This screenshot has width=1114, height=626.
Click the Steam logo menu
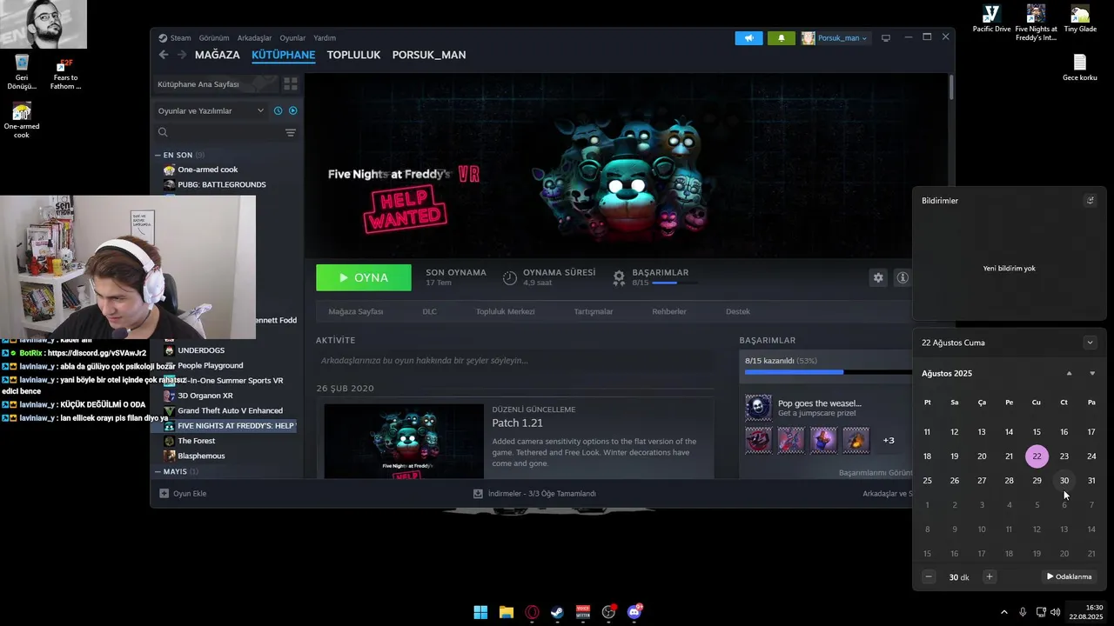(174, 38)
